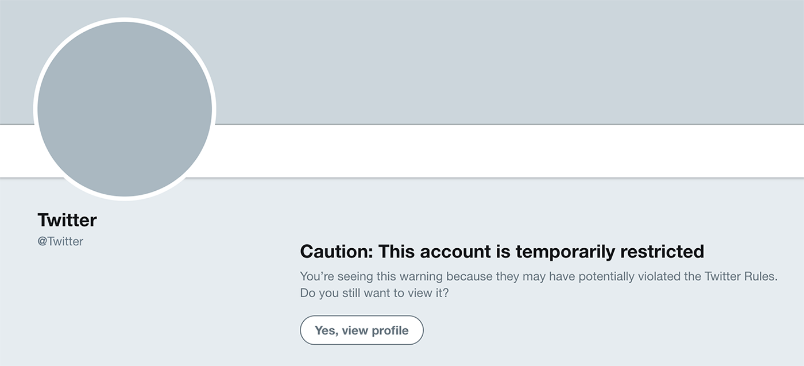Click the @Twitter handle text
804x366 pixels.
coord(60,241)
